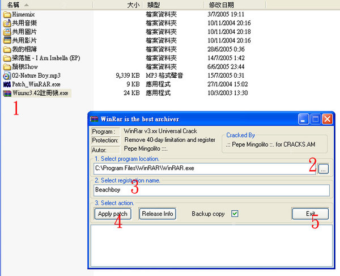Select the Himemix folder icon
Screen dimensions: 340x276
tap(7, 15)
